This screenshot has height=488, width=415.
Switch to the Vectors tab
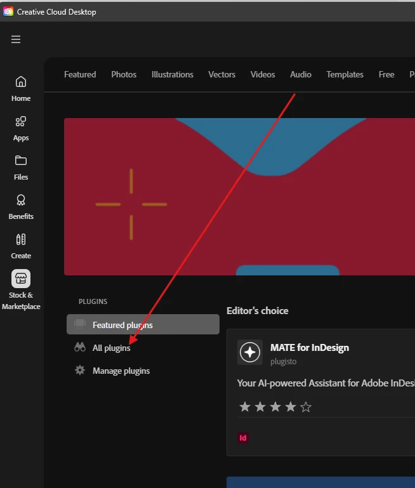click(222, 74)
